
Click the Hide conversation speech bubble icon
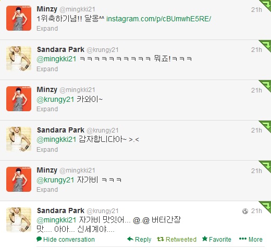[39, 239]
